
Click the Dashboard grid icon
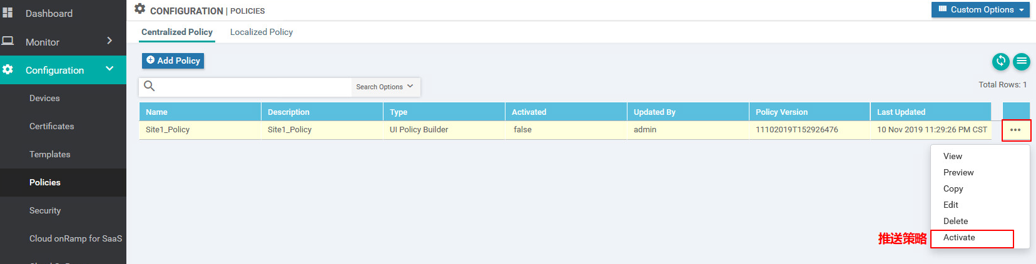pos(8,12)
